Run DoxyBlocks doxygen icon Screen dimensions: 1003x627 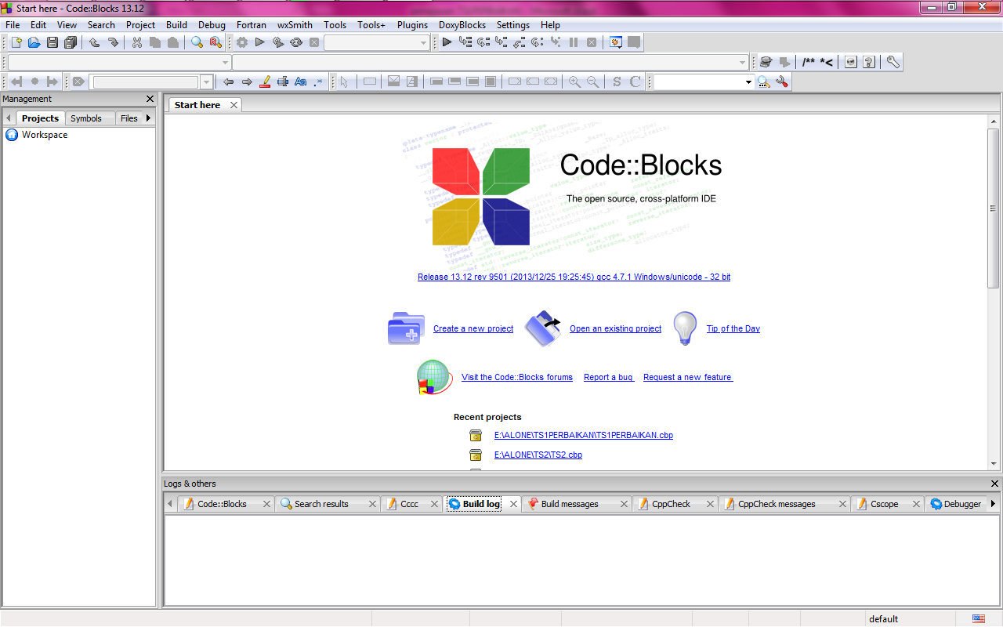(x=766, y=62)
